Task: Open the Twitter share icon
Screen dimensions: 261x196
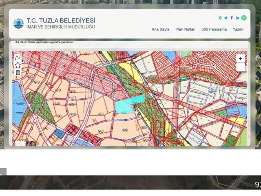Action: tap(226, 18)
